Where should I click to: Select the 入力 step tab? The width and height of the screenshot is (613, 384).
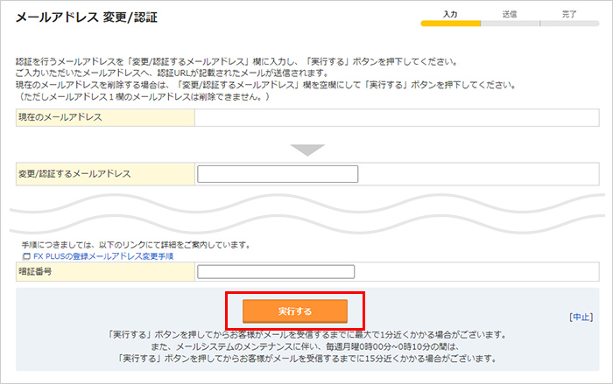click(450, 14)
